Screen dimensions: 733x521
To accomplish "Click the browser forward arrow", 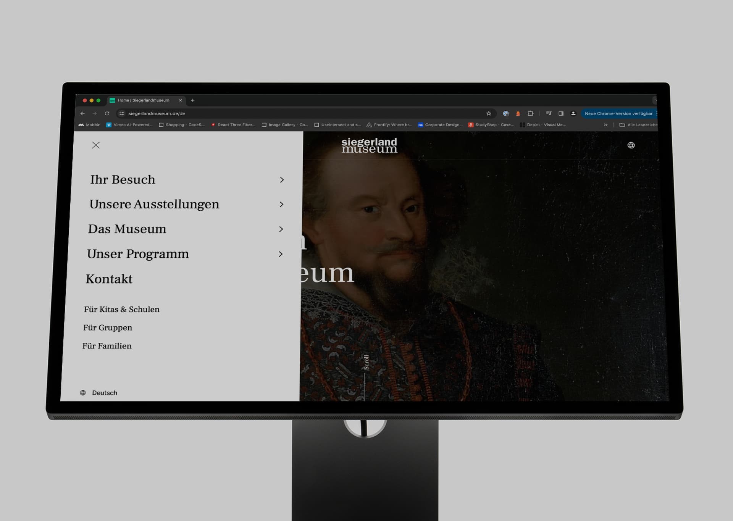I will point(95,113).
